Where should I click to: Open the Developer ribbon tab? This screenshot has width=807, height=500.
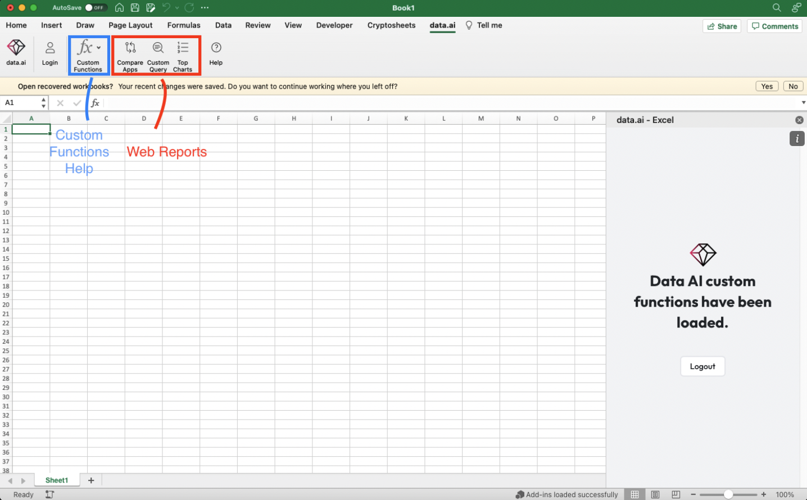tap(334, 25)
